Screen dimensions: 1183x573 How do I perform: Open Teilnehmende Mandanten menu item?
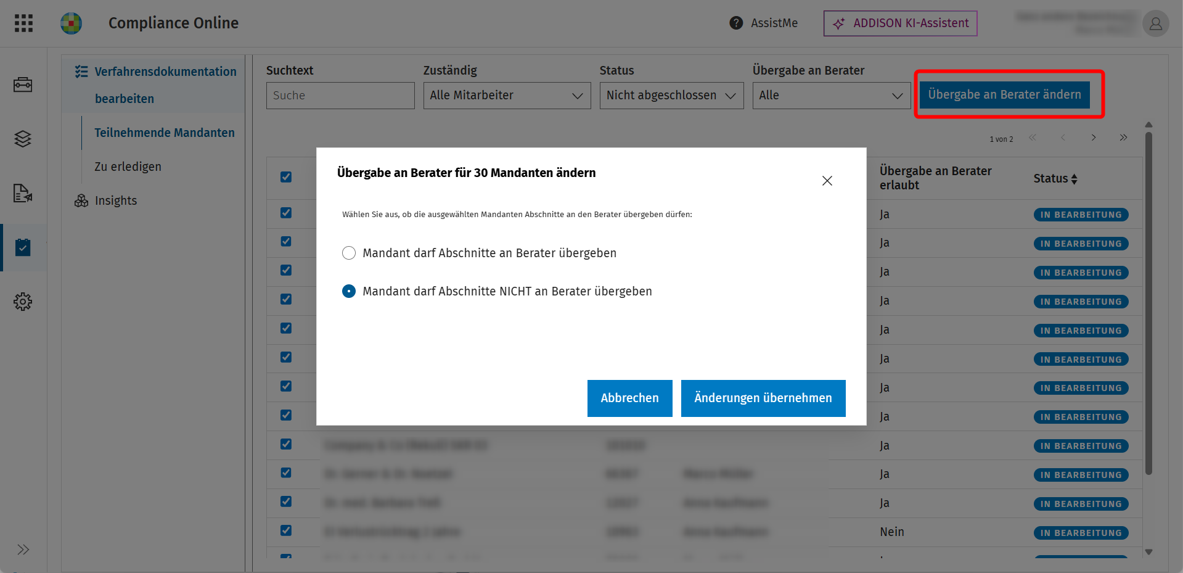[x=165, y=133]
